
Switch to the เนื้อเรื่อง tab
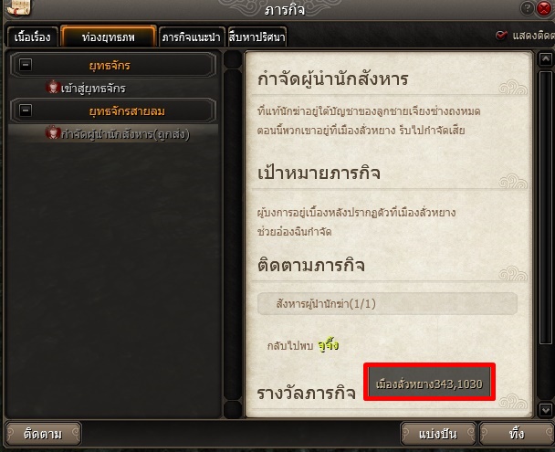[33, 37]
